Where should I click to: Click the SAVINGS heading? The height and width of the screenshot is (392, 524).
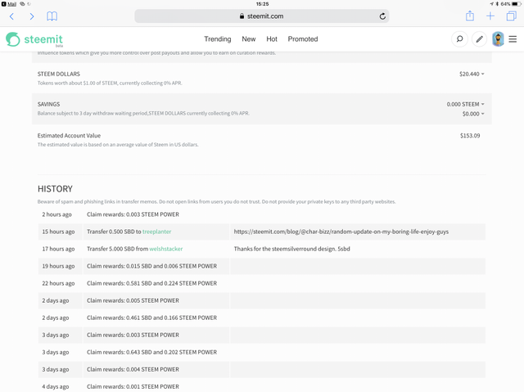(48, 104)
